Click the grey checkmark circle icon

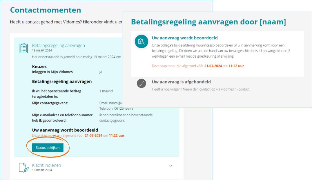pos(141,83)
